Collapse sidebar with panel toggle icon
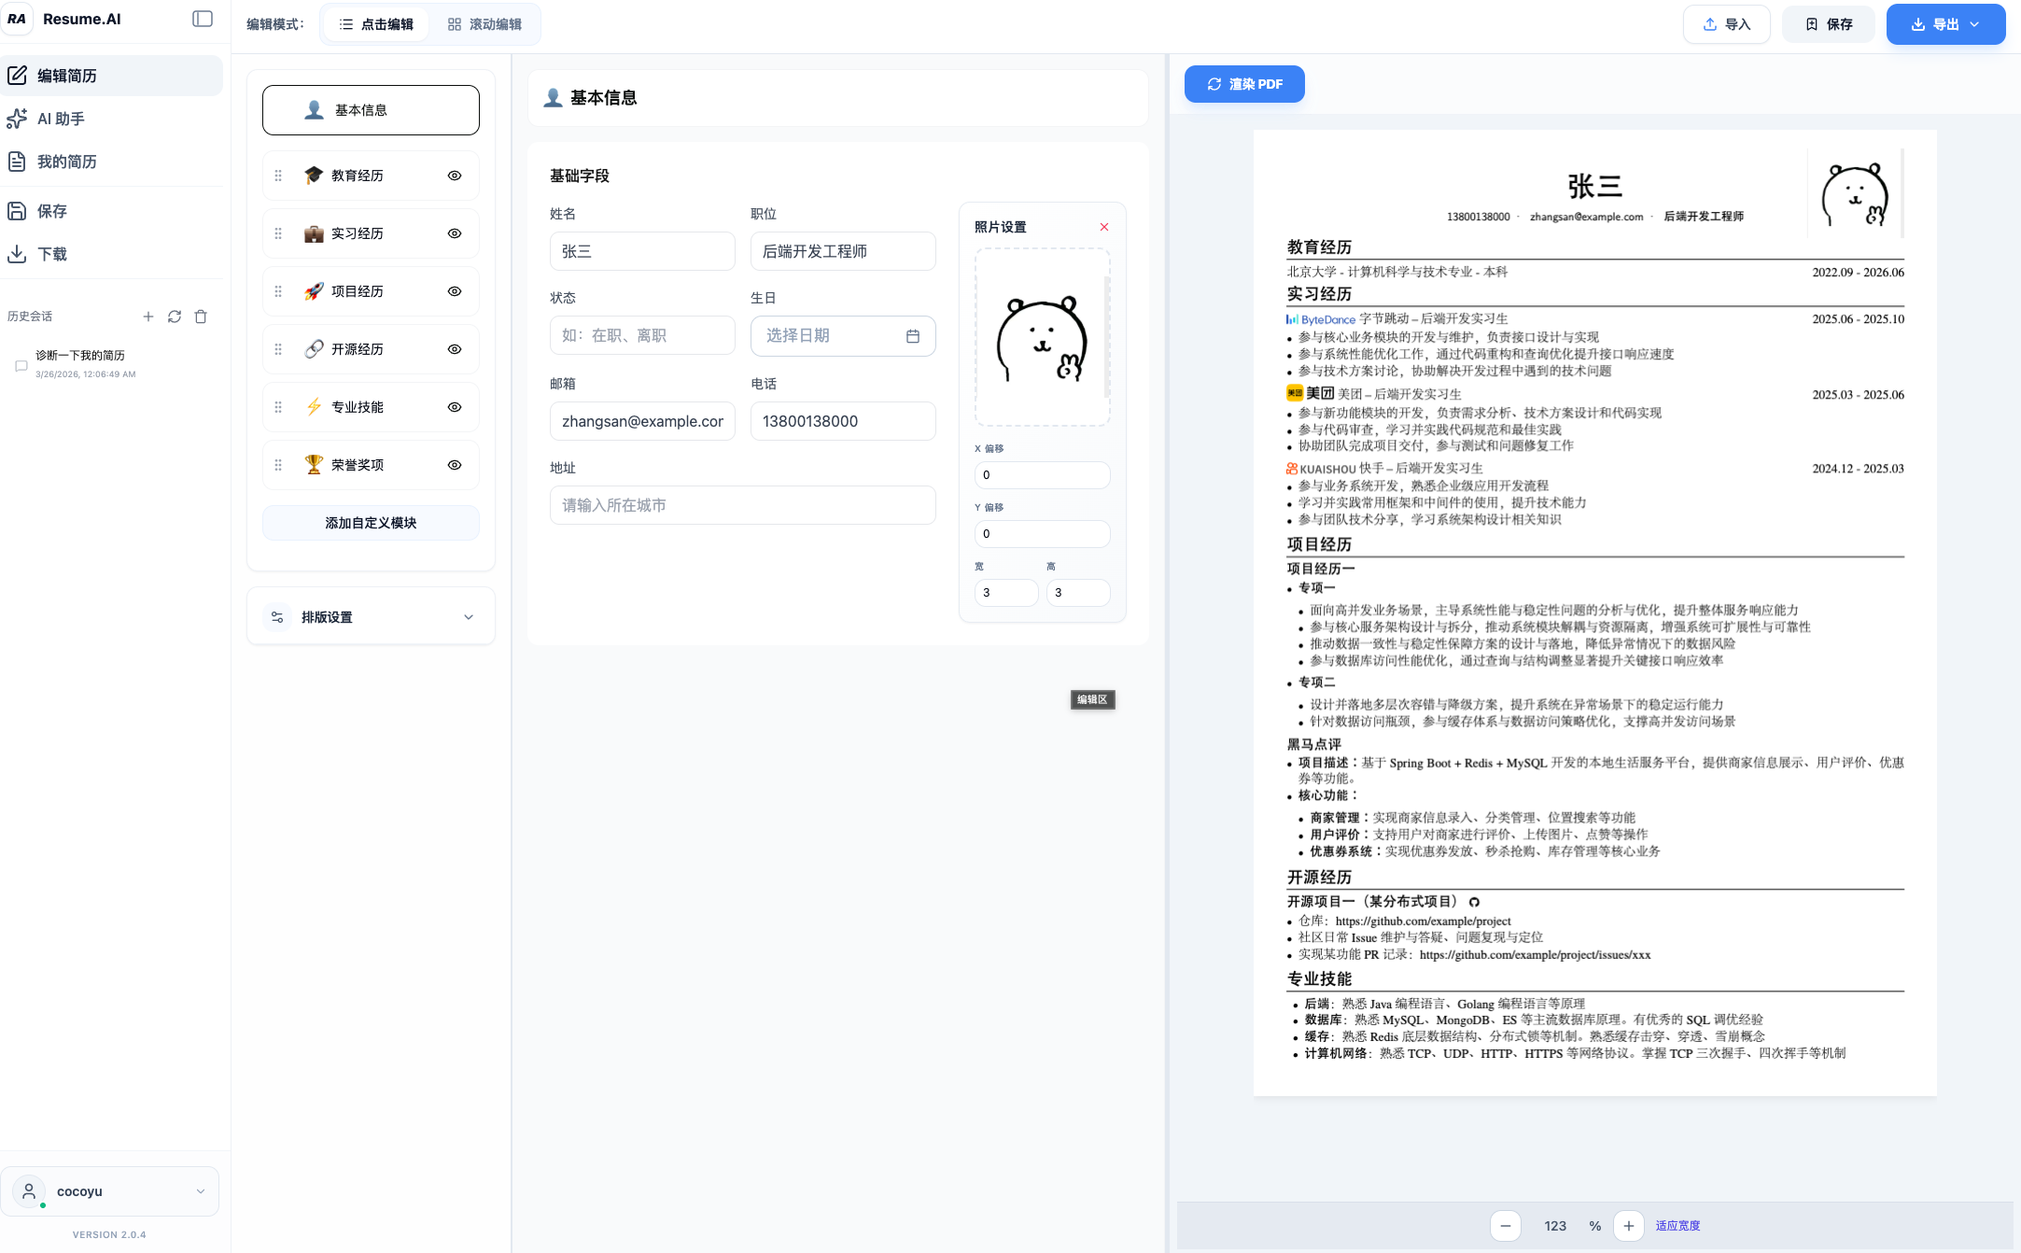This screenshot has width=2021, height=1253. click(203, 19)
